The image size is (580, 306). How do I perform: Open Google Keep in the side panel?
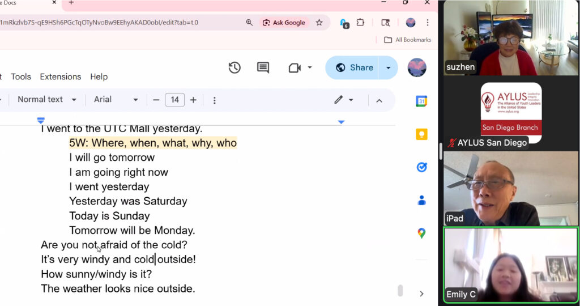click(421, 134)
